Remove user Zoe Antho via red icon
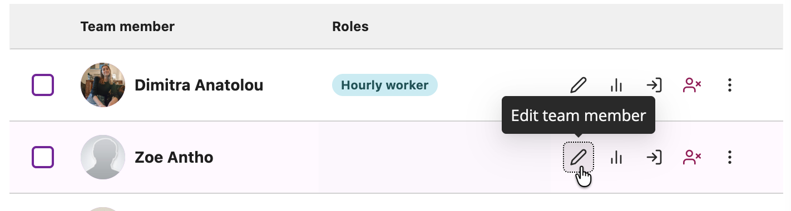791x211 pixels. tap(692, 157)
